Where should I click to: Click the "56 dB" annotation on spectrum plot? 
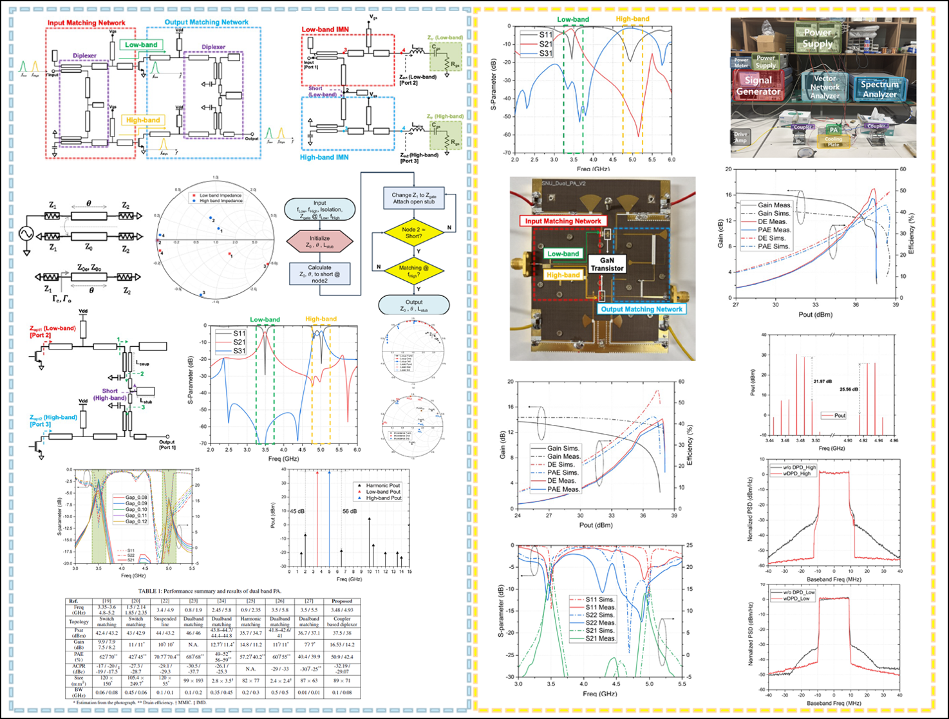349,511
